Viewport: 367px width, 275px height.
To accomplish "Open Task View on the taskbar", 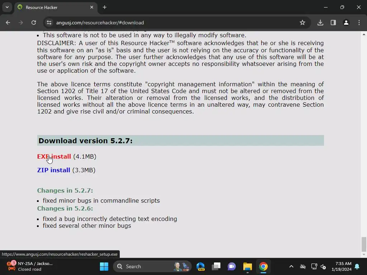I will 216,266.
